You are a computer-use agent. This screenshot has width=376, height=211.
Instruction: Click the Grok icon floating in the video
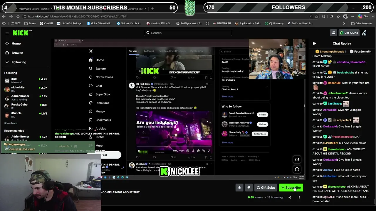coord(297,159)
